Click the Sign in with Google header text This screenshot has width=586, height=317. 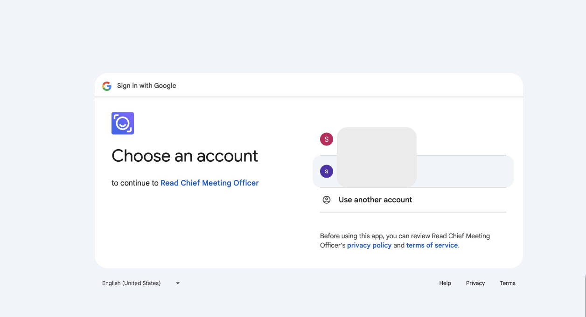tap(146, 86)
